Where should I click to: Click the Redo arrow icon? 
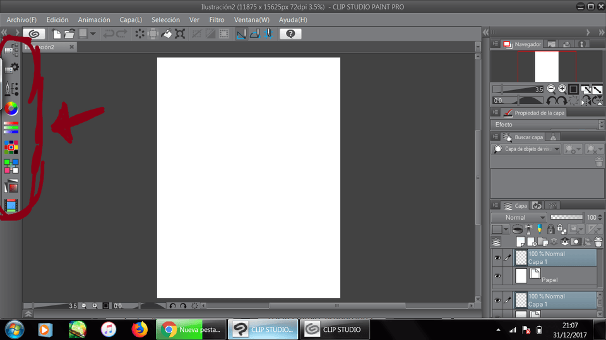point(122,34)
